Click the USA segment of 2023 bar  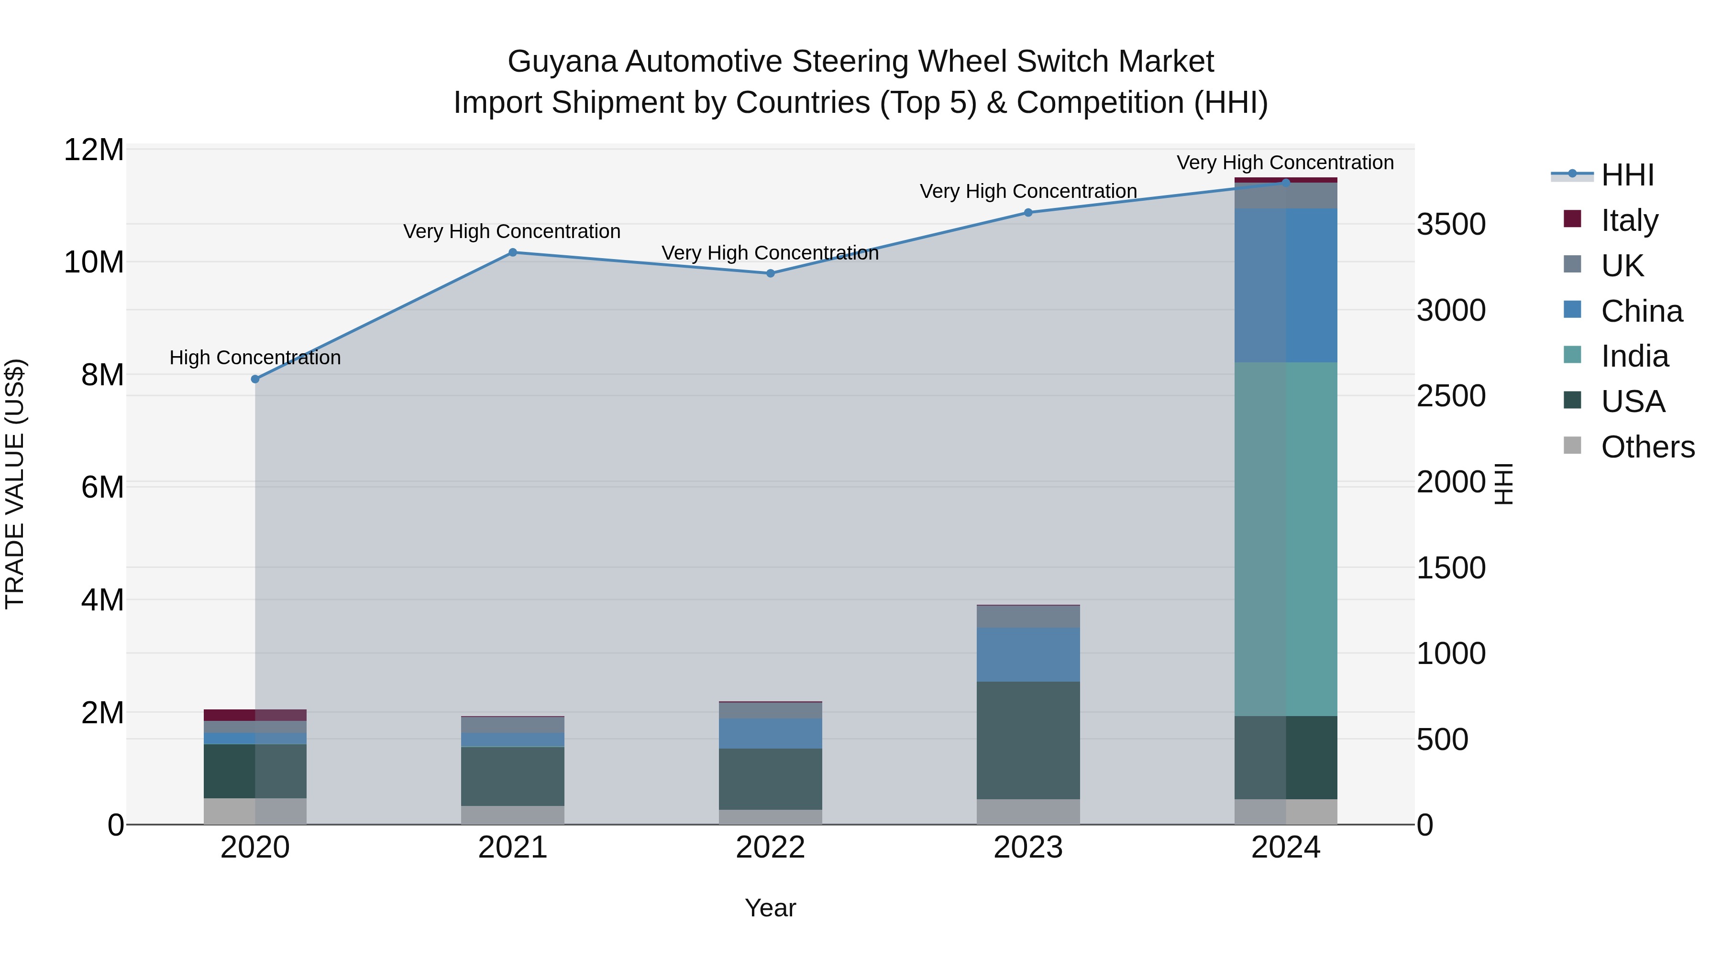[1028, 740]
